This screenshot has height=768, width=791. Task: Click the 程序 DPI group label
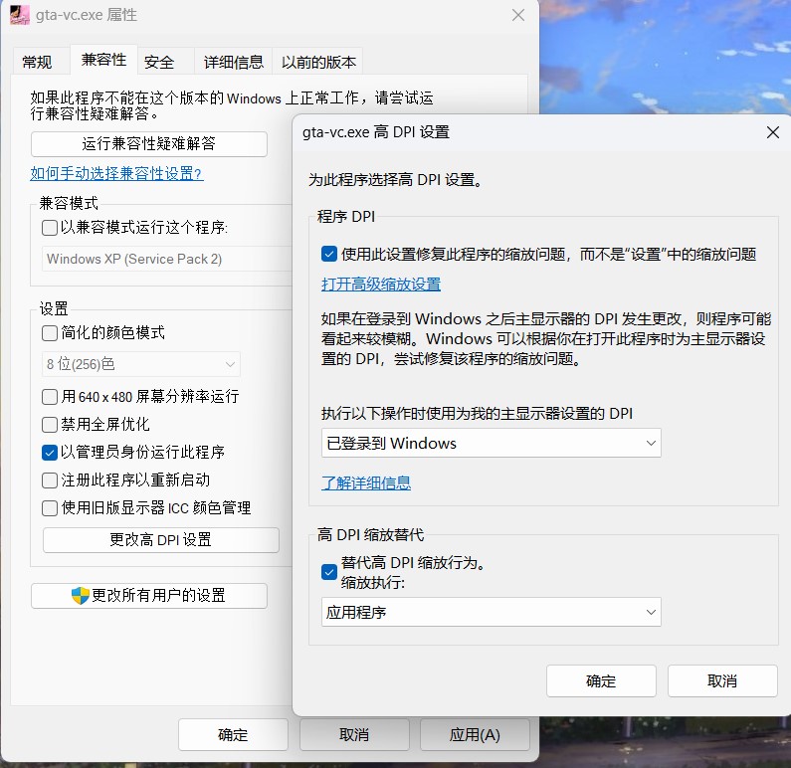click(345, 216)
